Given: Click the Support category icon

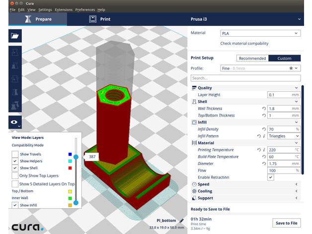Looking at the screenshot, I should coord(194,198).
